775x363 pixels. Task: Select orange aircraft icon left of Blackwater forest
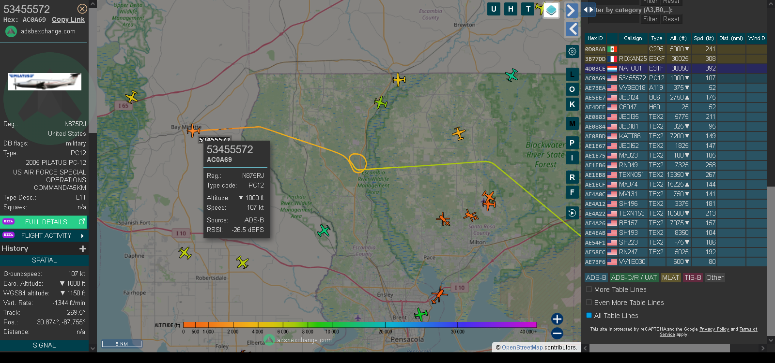point(458,133)
